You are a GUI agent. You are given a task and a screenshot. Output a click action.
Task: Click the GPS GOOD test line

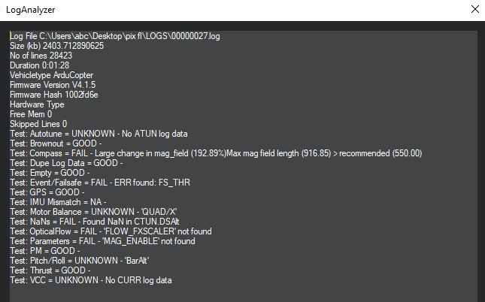tap(47, 192)
